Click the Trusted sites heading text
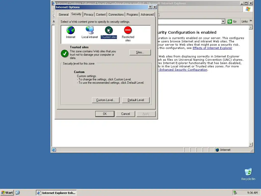The height and width of the screenshot is (196, 261). (x=79, y=47)
